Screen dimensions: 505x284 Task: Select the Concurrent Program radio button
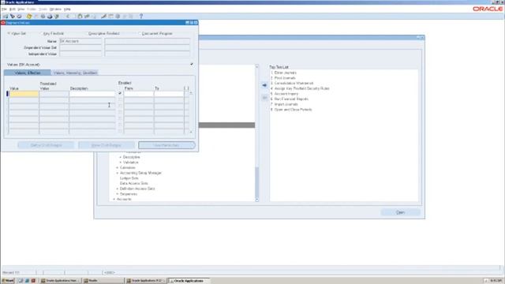coord(140,33)
